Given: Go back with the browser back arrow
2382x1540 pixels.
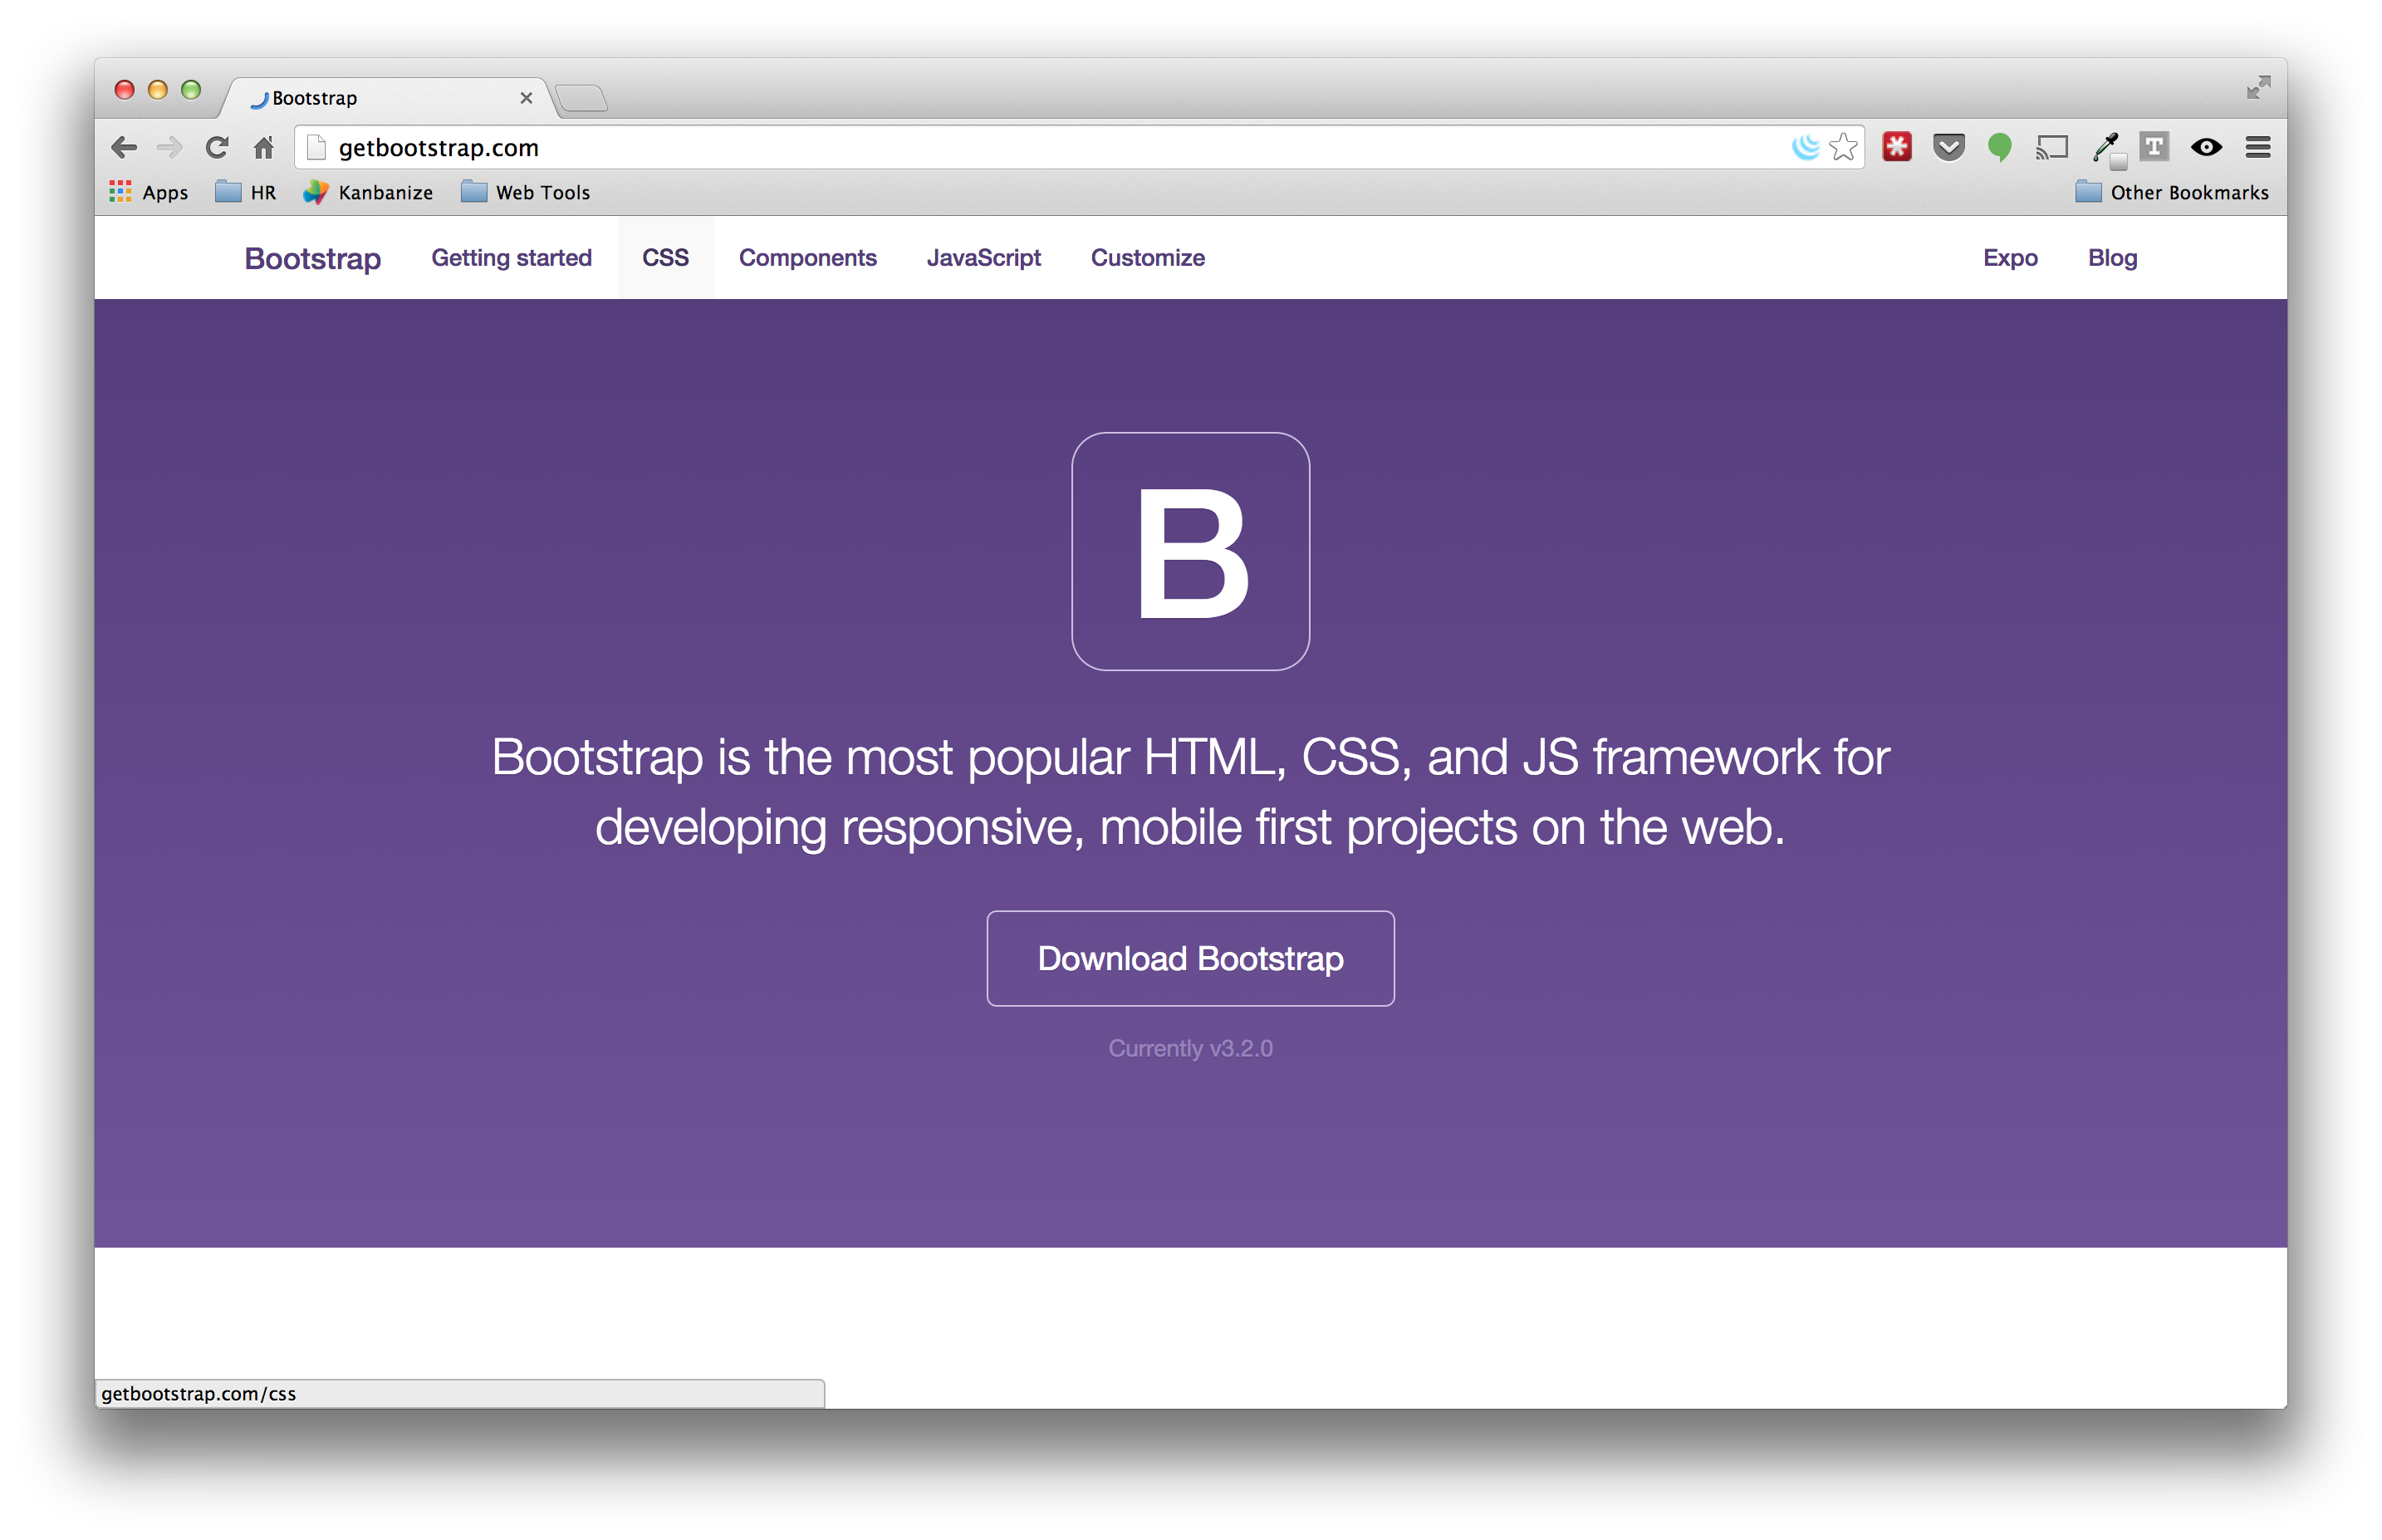Looking at the screenshot, I should click(124, 148).
